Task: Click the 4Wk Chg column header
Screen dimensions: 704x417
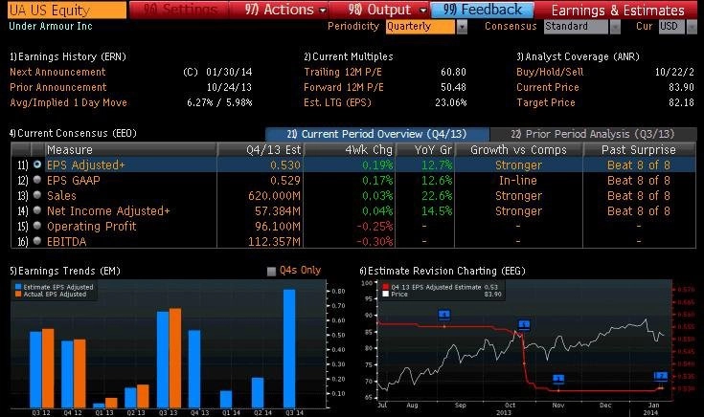Action: click(x=350, y=149)
